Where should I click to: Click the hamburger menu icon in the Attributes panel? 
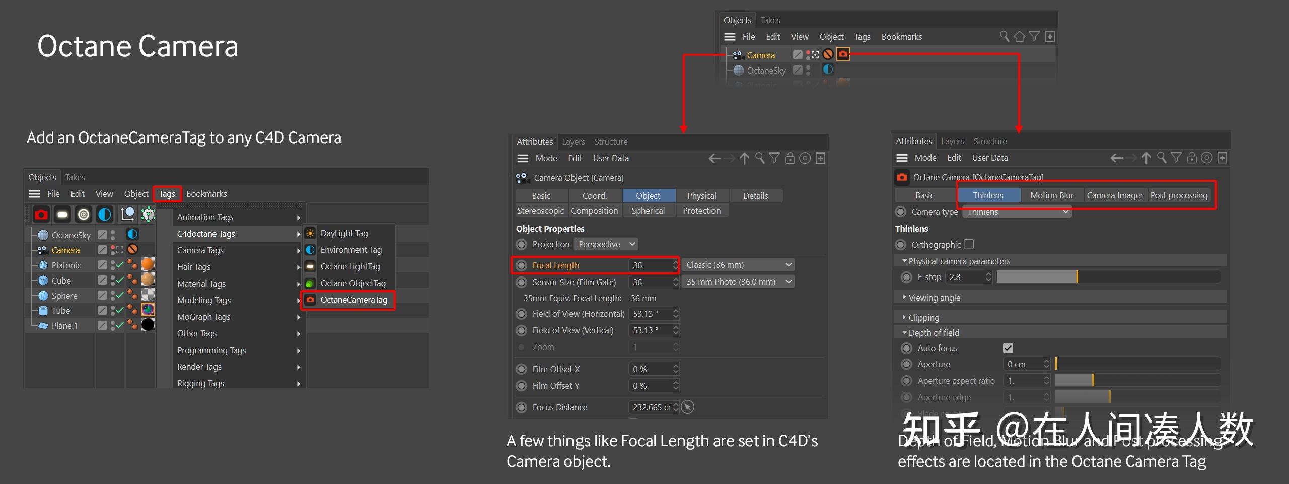point(522,158)
